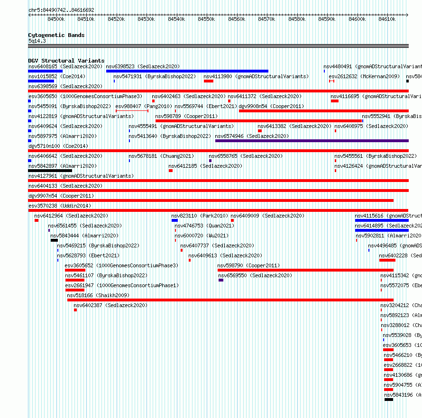Select the nsv5552941 variant label
The image size is (422, 418).
pyautogui.click(x=392, y=116)
